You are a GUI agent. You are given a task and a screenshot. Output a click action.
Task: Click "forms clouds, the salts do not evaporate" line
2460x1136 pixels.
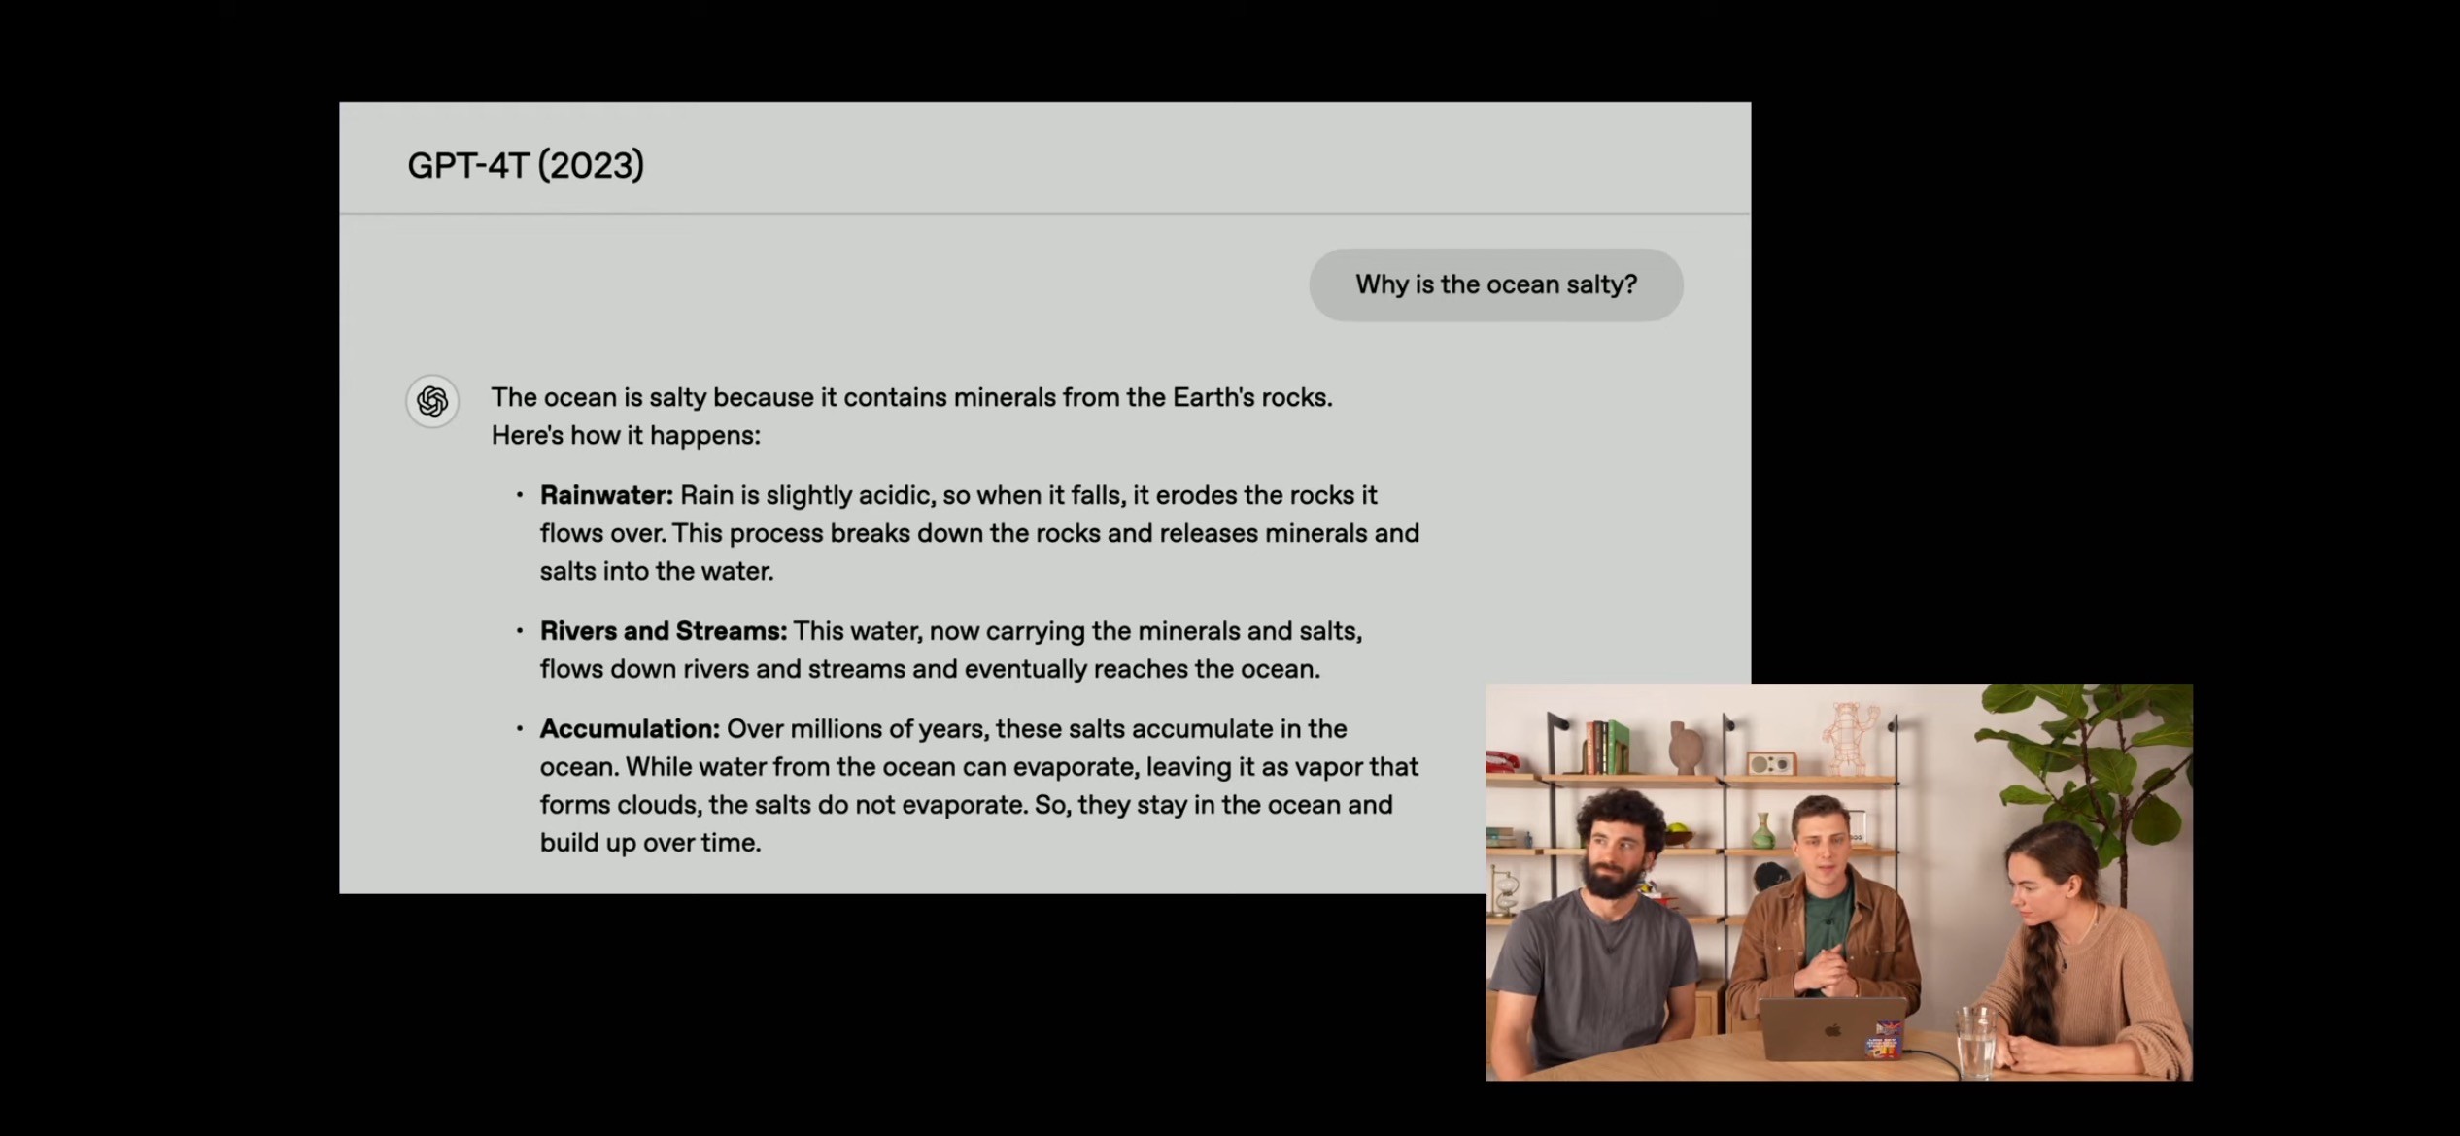(966, 804)
